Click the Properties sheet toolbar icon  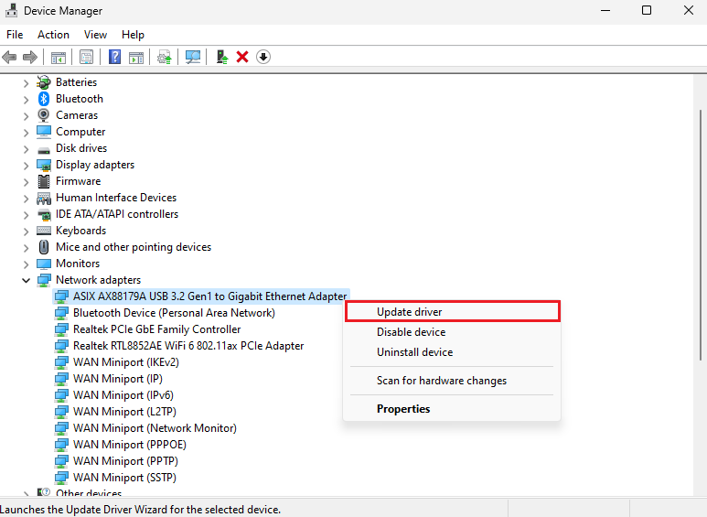[86, 58]
